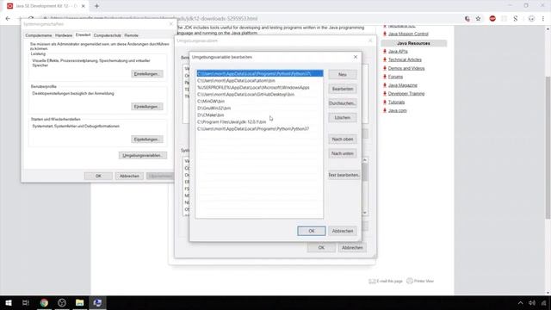
Task: Click Abbrechen in Systemeigenschaften window
Action: (129, 176)
